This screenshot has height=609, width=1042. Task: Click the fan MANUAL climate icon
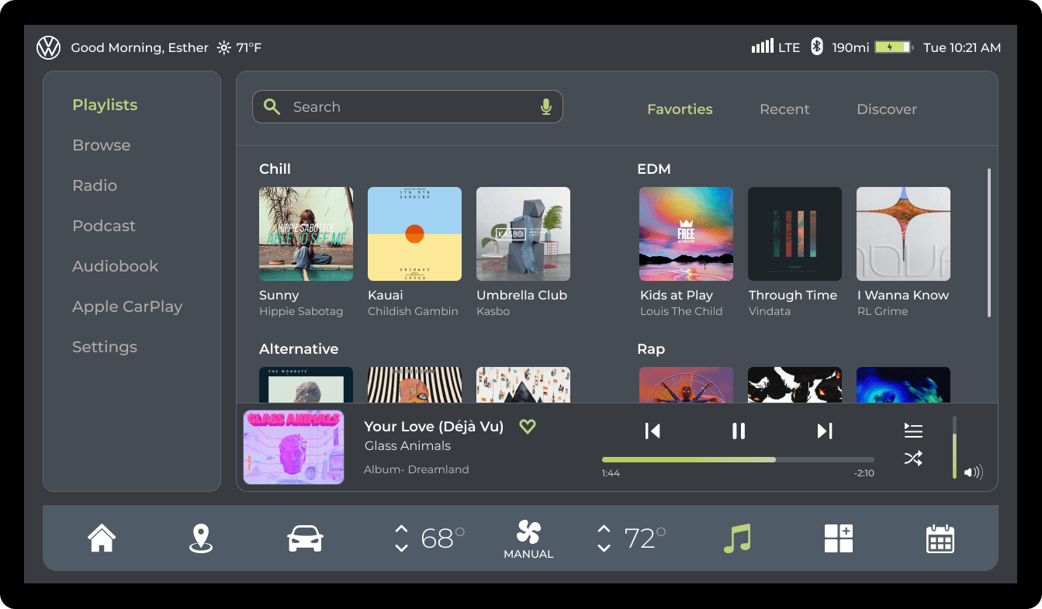point(528,539)
